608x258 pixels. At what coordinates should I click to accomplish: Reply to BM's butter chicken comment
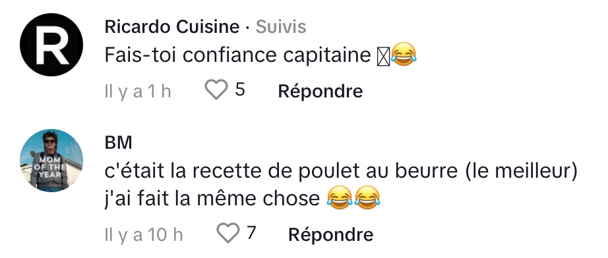pos(331,234)
